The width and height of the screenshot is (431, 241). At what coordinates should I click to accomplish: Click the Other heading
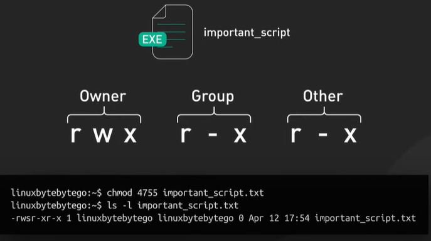[323, 96]
